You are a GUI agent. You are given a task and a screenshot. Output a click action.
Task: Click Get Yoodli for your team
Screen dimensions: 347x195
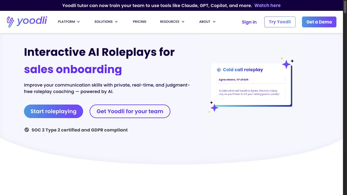pos(130,111)
